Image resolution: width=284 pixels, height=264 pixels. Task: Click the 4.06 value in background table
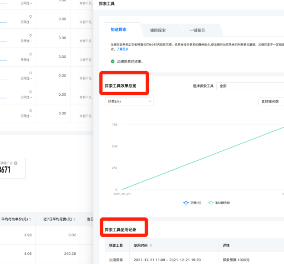[x=28, y=254]
